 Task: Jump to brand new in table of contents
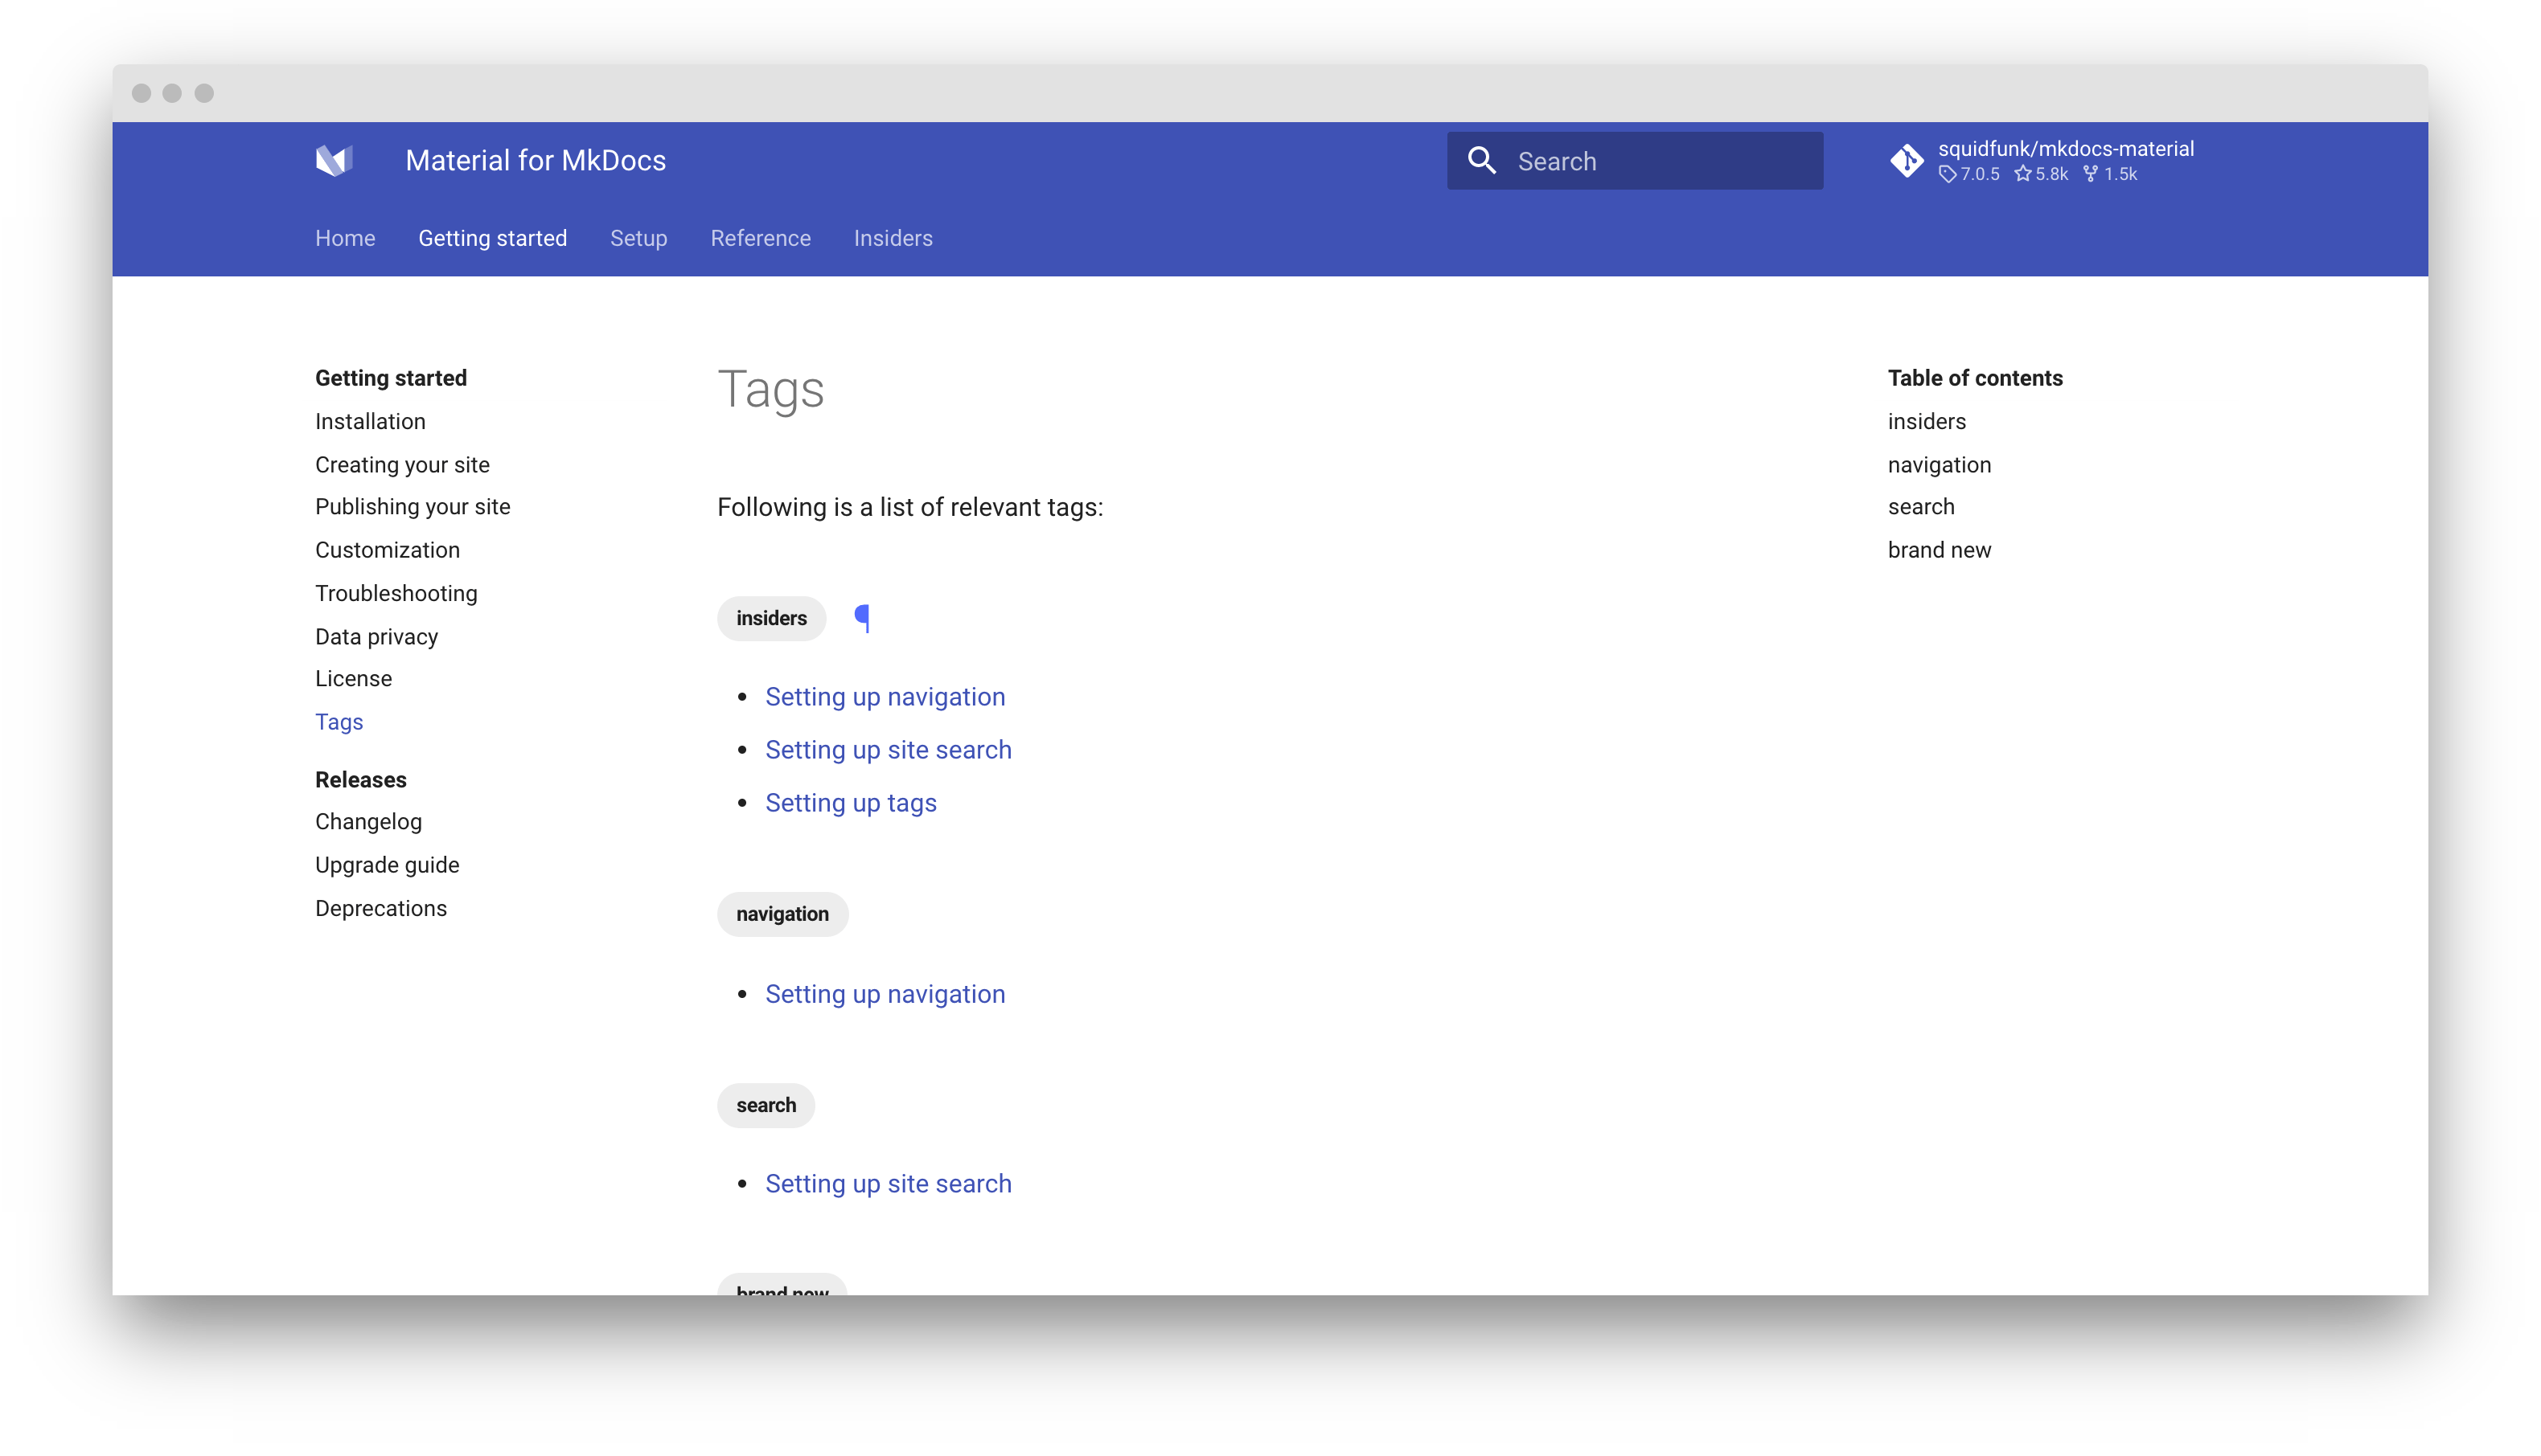click(x=1939, y=549)
